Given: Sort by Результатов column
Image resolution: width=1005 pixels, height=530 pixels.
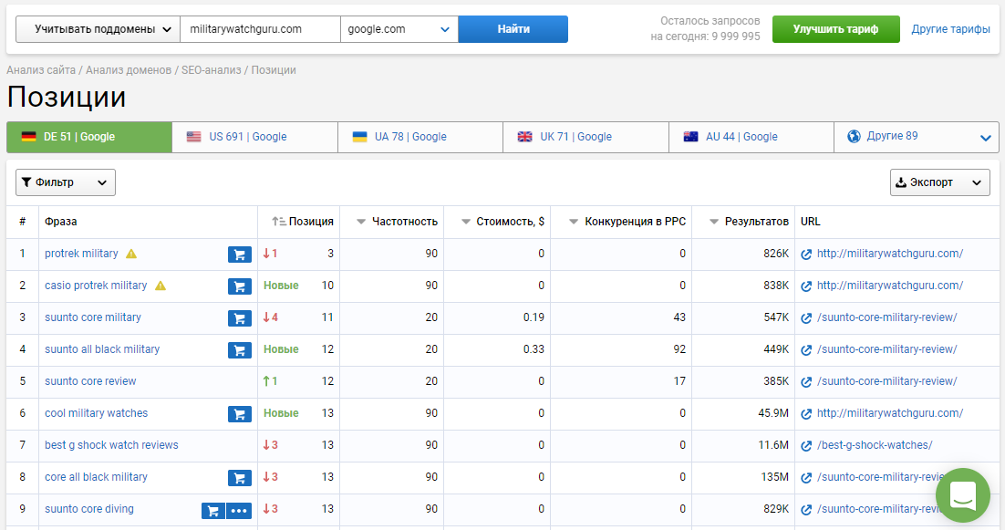Looking at the screenshot, I should [x=749, y=221].
